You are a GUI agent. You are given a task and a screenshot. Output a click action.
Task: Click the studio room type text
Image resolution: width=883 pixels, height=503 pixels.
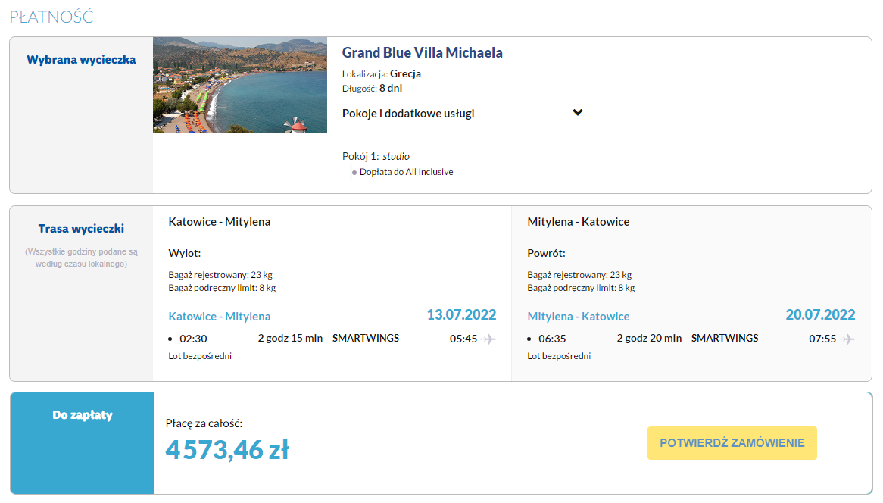coord(396,157)
